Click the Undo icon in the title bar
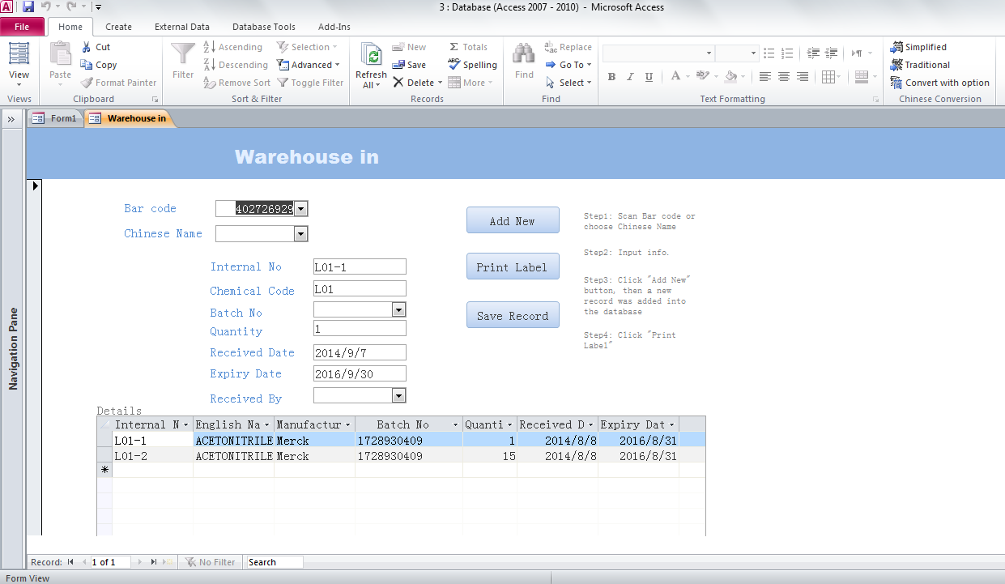 [47, 7]
